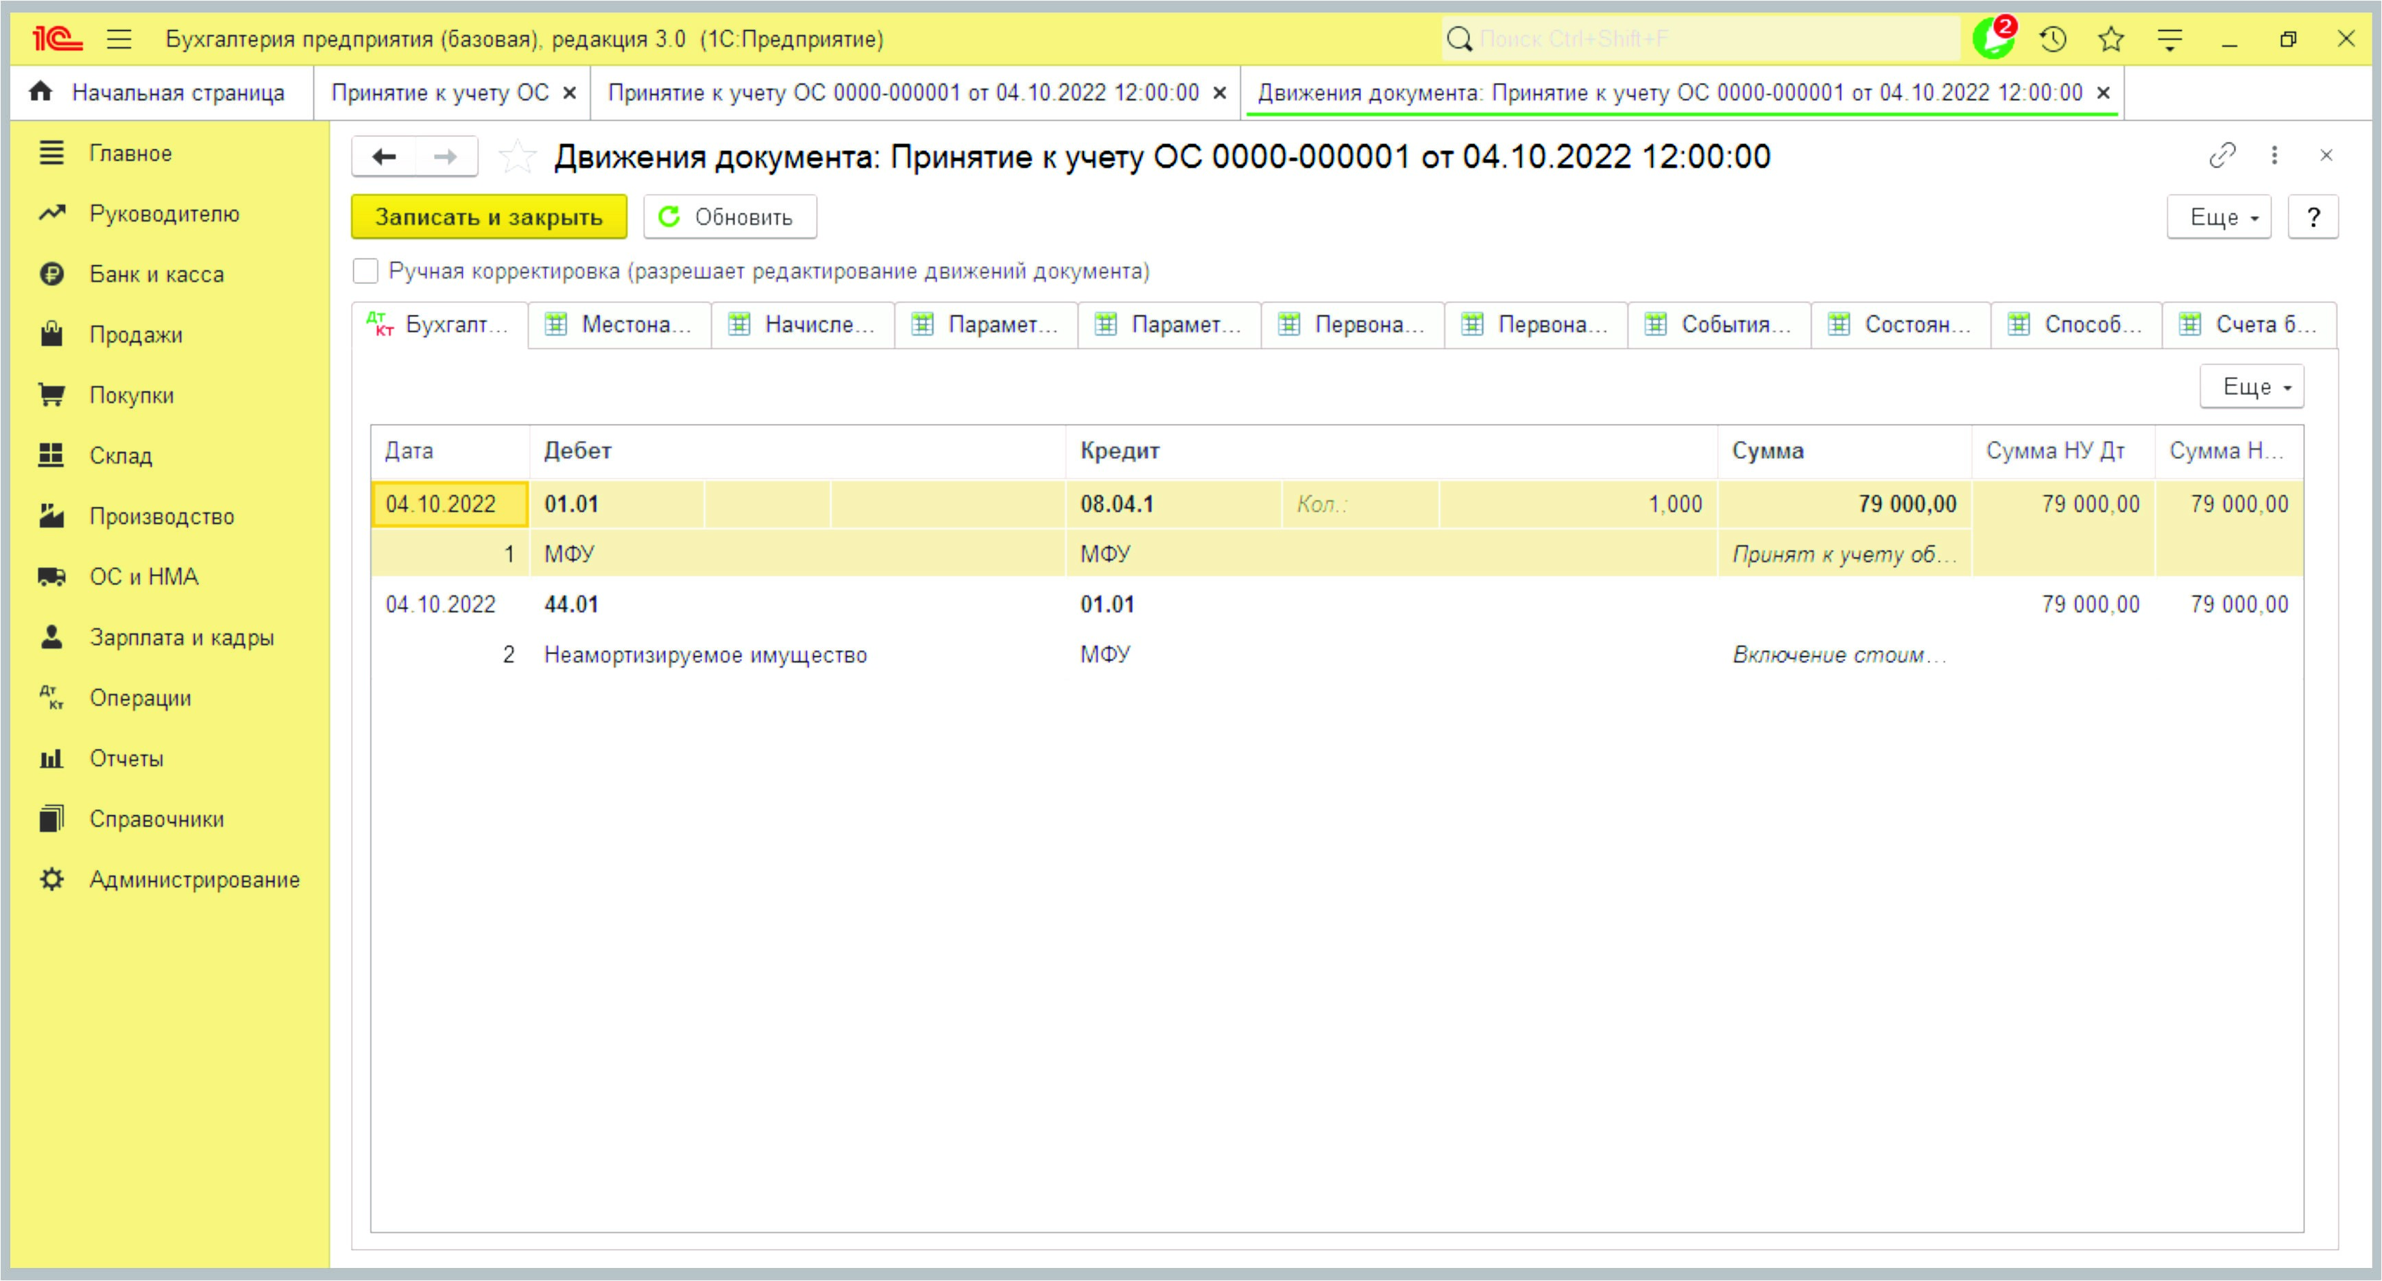
Task: Switch to the Местона… register tab
Action: [620, 324]
